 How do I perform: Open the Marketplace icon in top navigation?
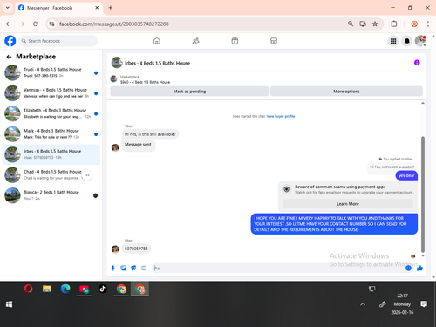(274, 41)
